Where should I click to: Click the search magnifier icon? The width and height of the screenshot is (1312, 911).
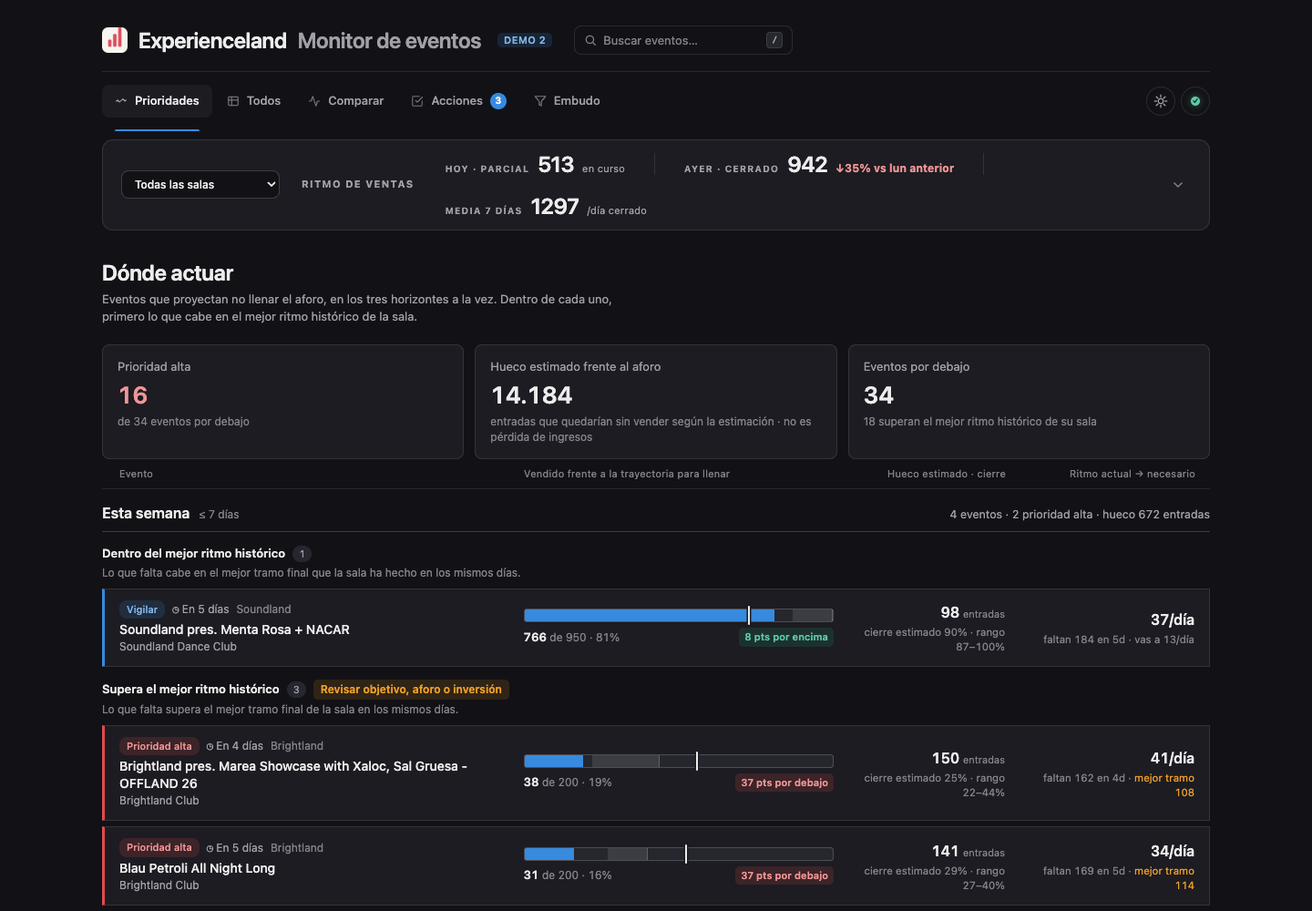click(x=590, y=40)
